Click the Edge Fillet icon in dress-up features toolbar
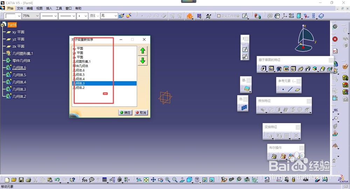This screenshot has width=350, height=189. pos(264,110)
